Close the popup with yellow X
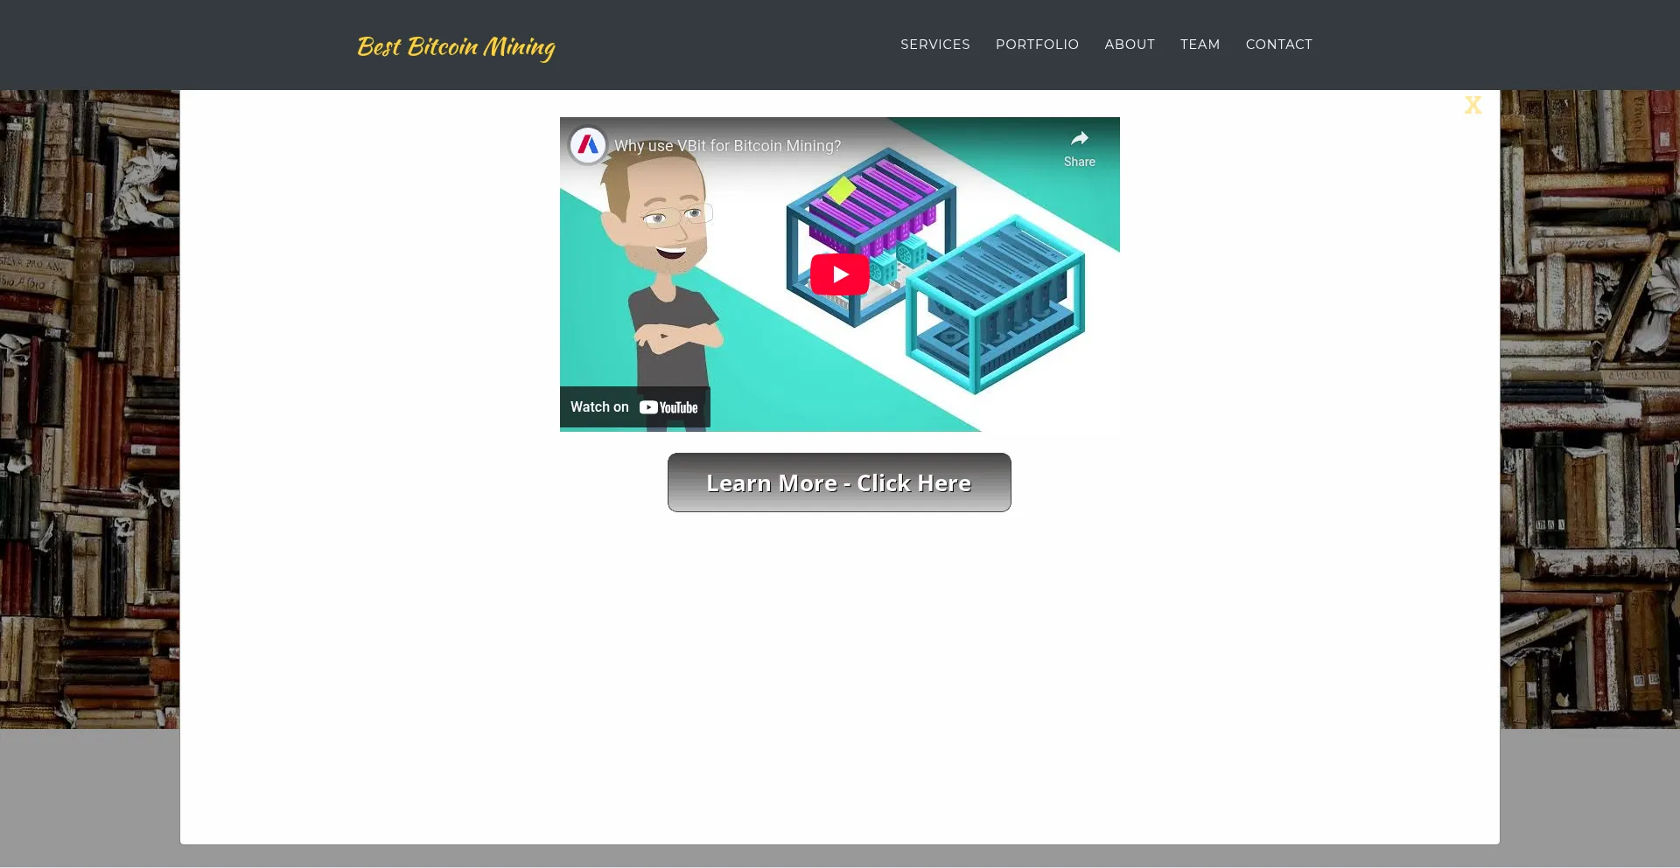 coord(1473,106)
